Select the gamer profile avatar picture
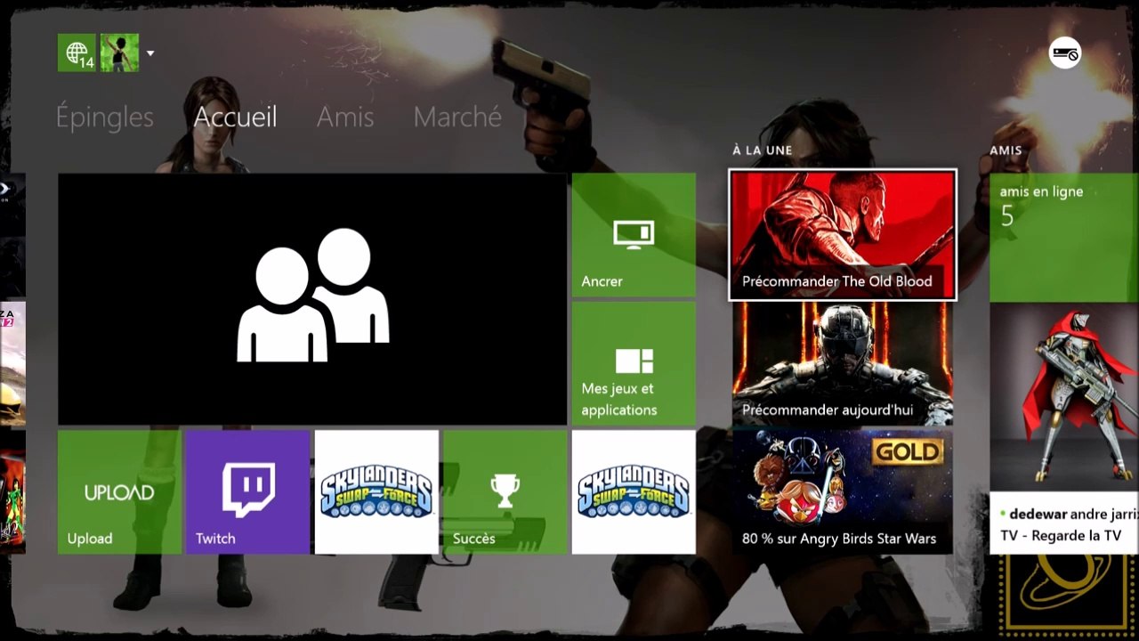 [119, 53]
